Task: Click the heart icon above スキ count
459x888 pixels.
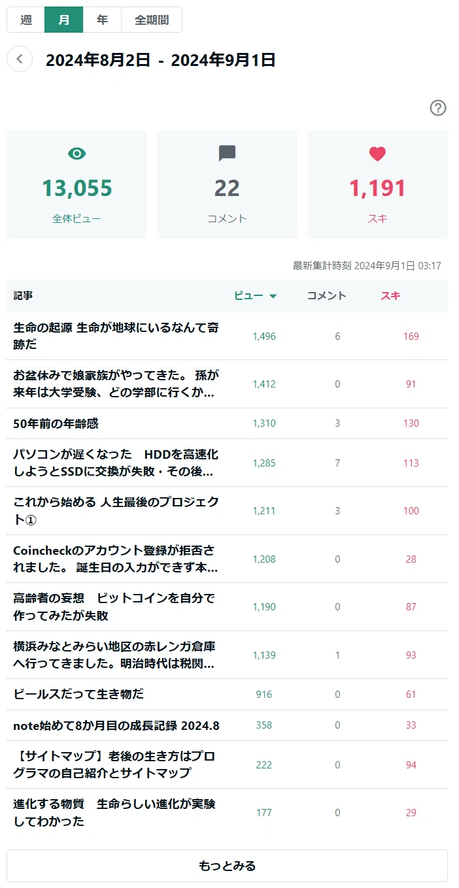Action: 377,154
